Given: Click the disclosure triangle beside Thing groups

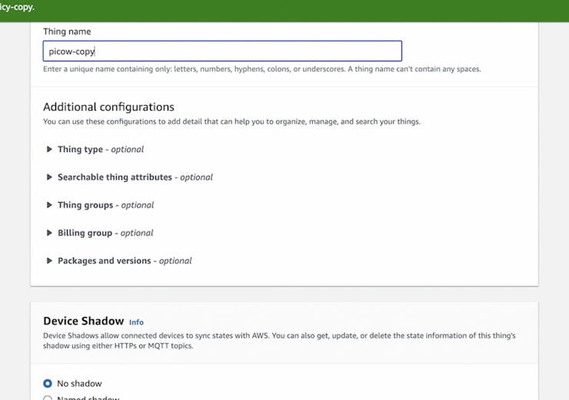Looking at the screenshot, I should [50, 205].
